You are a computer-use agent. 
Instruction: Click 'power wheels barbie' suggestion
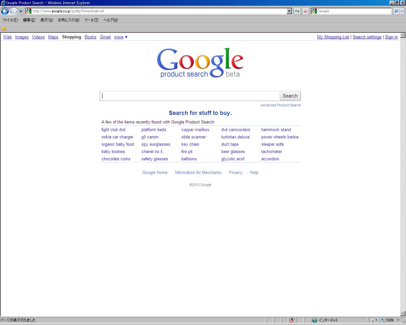point(280,137)
